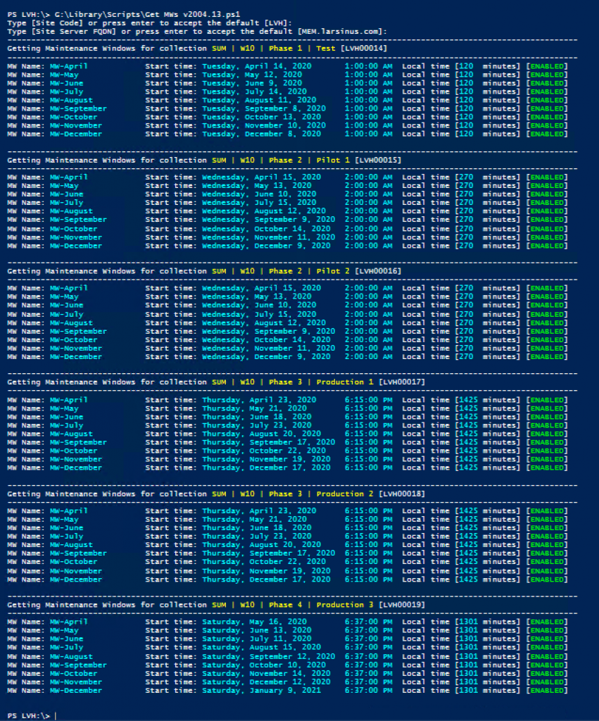The height and width of the screenshot is (721, 599).
Task: Click the date "Tuesday, April 14, 2020"
Action: click(x=257, y=66)
